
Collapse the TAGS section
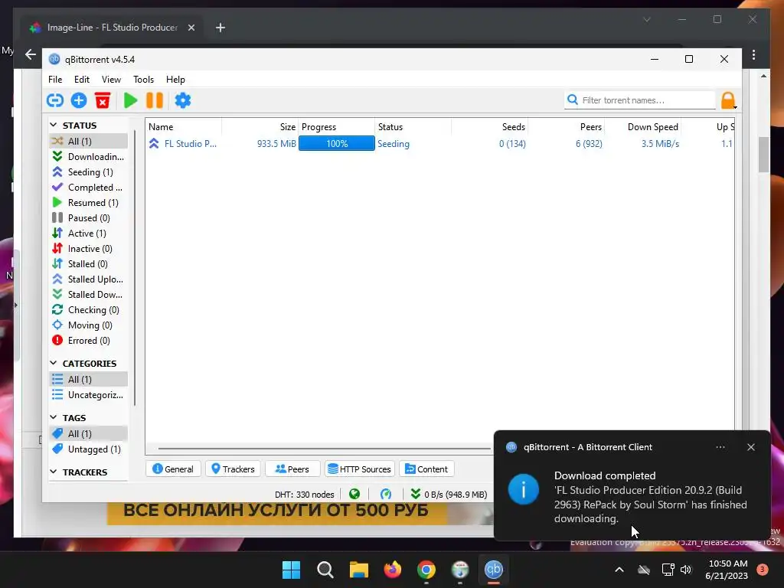[54, 417]
